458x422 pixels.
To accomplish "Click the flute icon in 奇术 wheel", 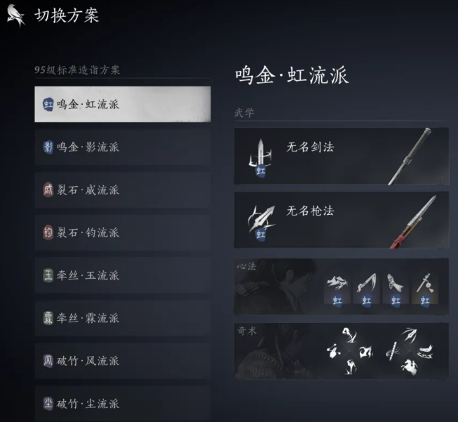I will pos(391,350).
